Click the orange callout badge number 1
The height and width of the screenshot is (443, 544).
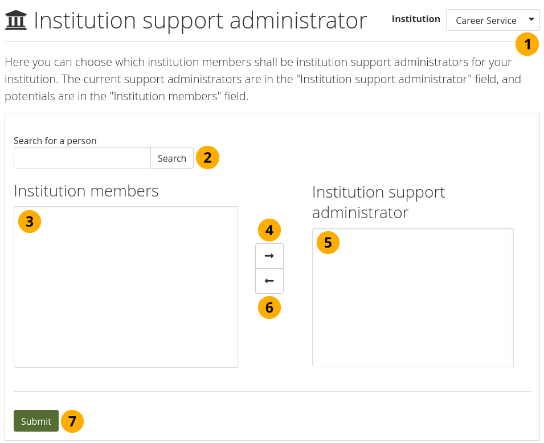(527, 44)
